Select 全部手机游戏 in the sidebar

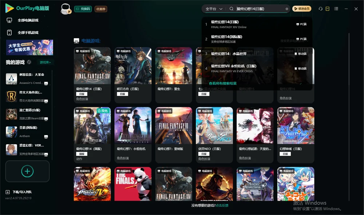(28, 33)
